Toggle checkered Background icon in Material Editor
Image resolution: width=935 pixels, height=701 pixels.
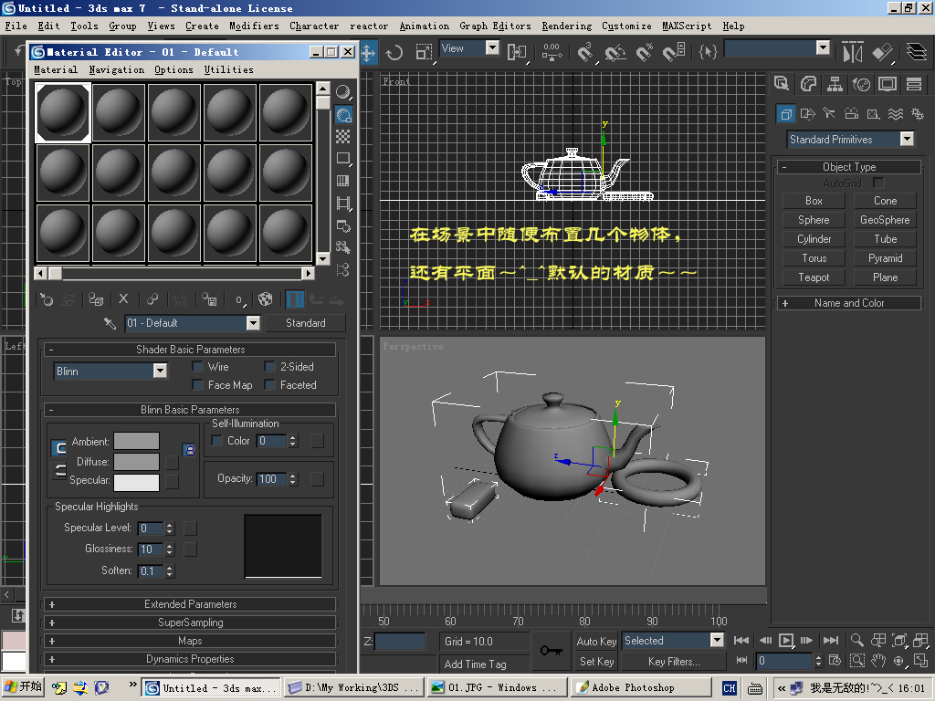pyautogui.click(x=343, y=137)
